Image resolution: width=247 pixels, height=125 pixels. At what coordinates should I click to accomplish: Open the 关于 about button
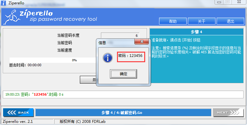coord(201,21)
